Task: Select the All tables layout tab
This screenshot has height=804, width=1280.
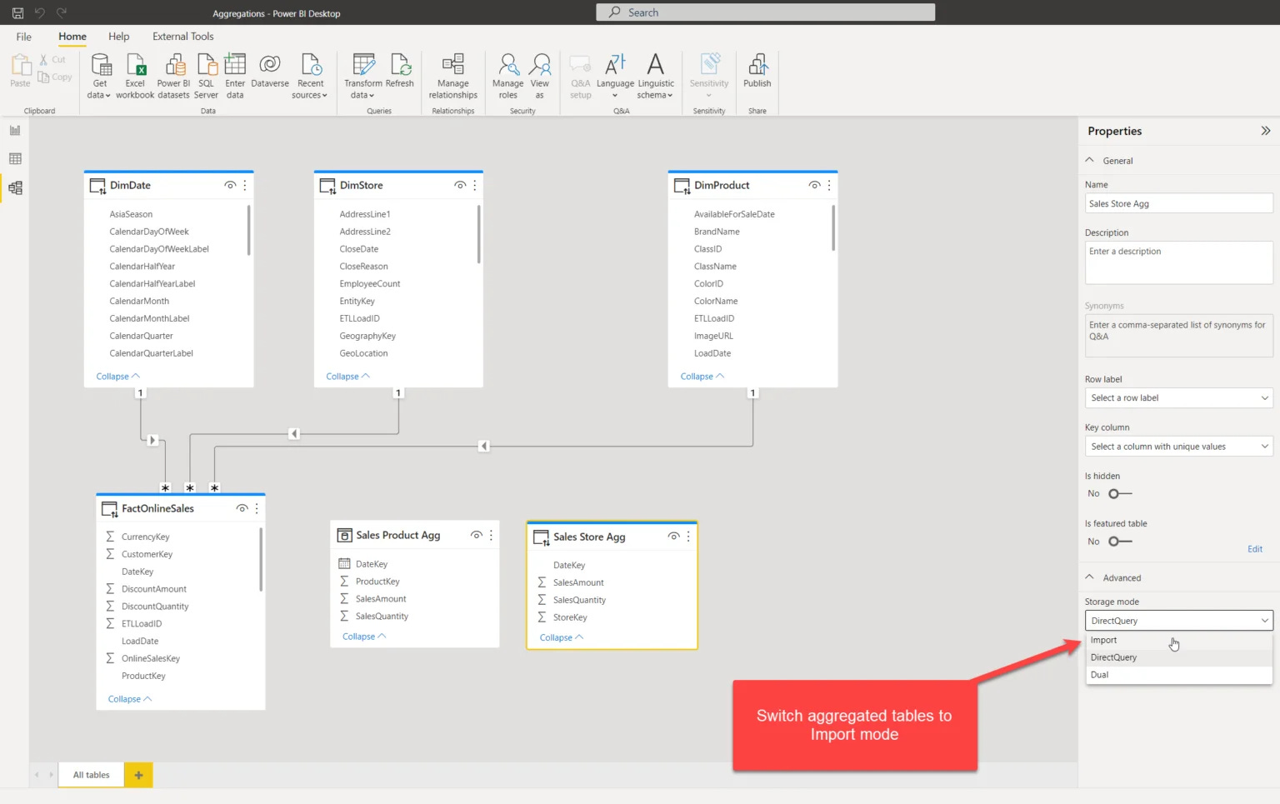Action: (91, 775)
